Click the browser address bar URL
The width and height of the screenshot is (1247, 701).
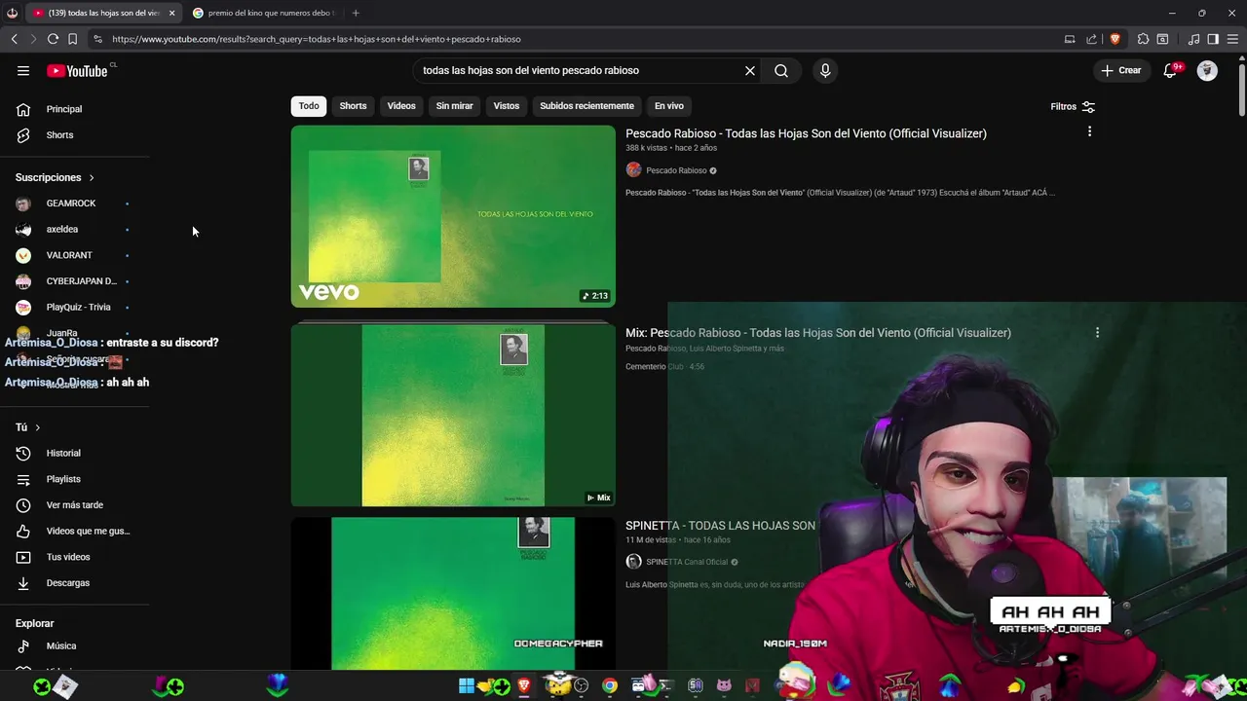click(x=317, y=39)
